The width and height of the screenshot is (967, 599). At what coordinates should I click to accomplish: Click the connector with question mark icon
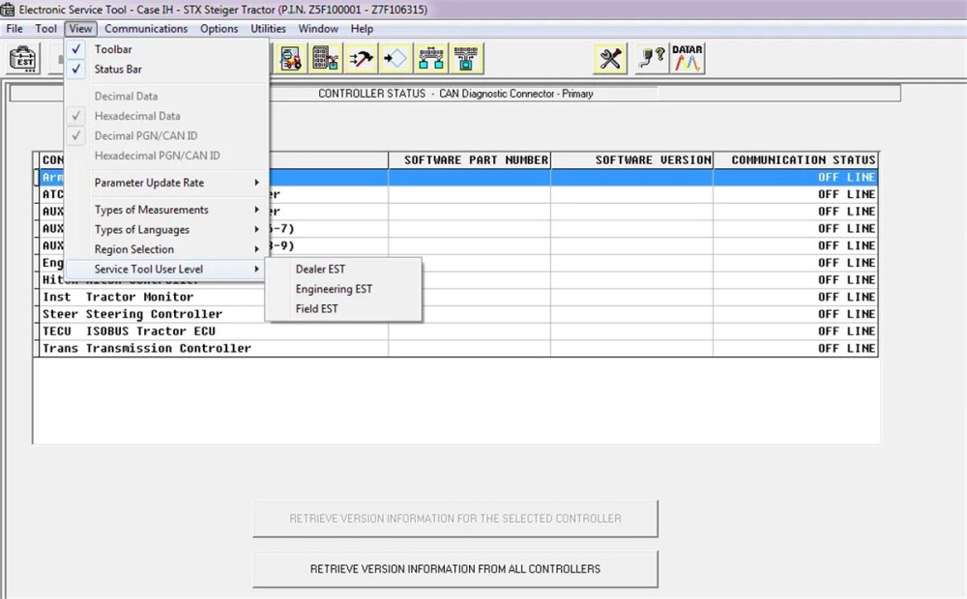[651, 59]
